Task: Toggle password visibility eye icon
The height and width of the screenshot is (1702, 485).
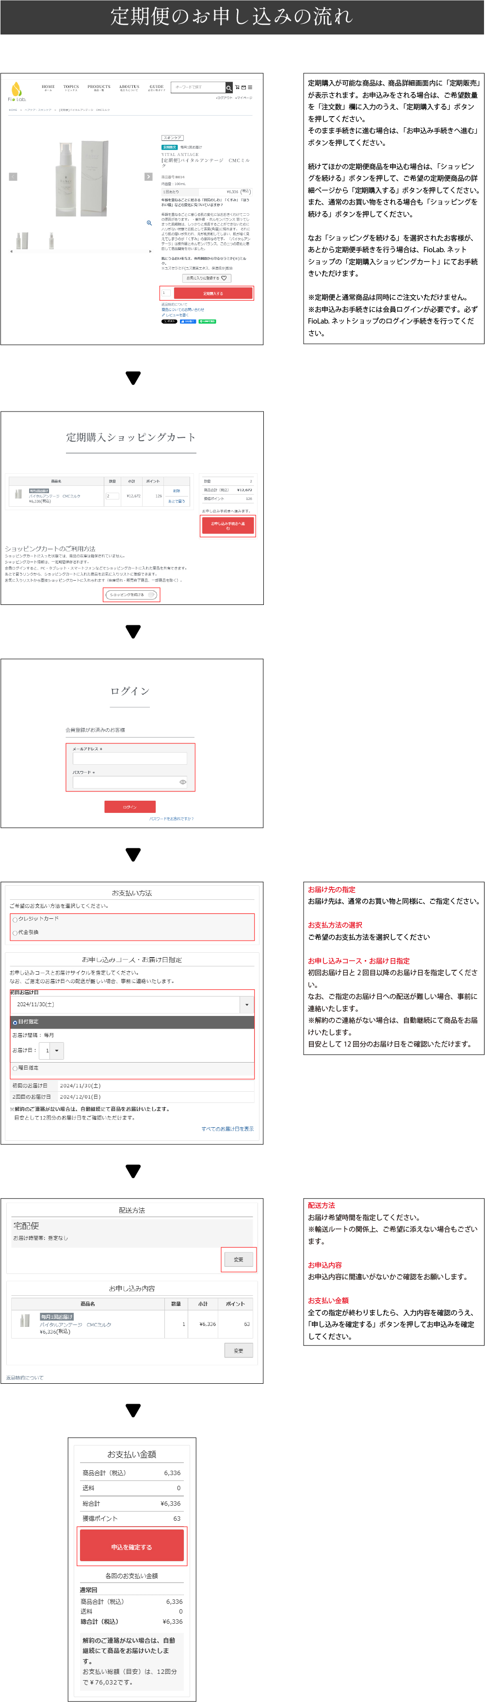Action: coord(183,782)
